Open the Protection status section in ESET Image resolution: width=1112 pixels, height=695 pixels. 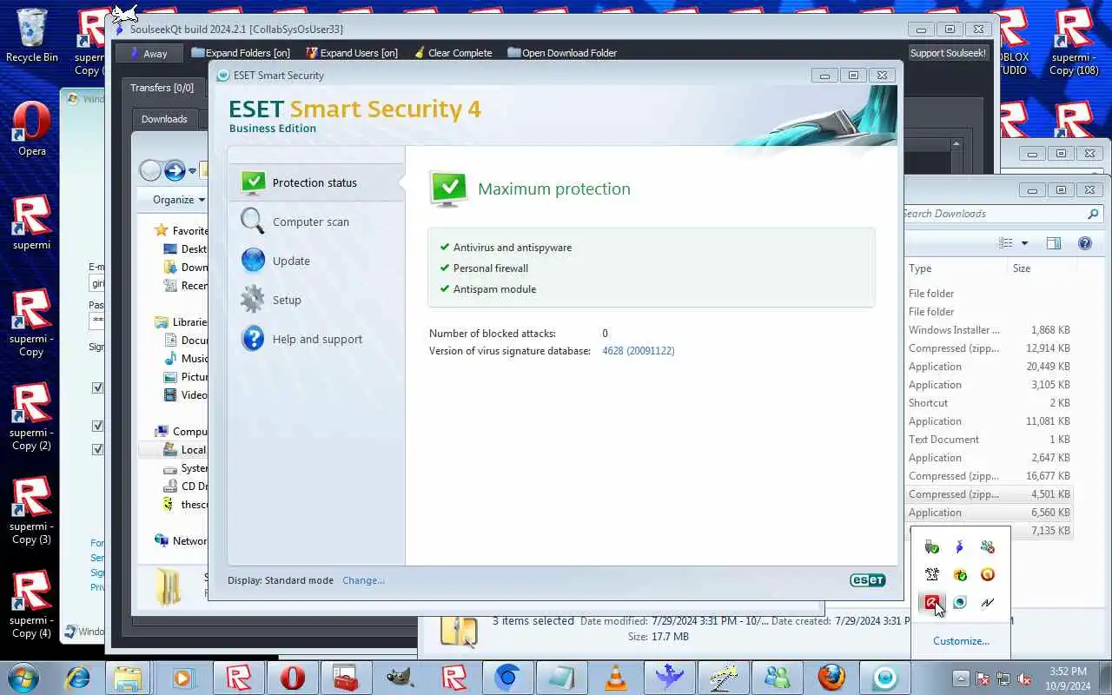click(316, 182)
